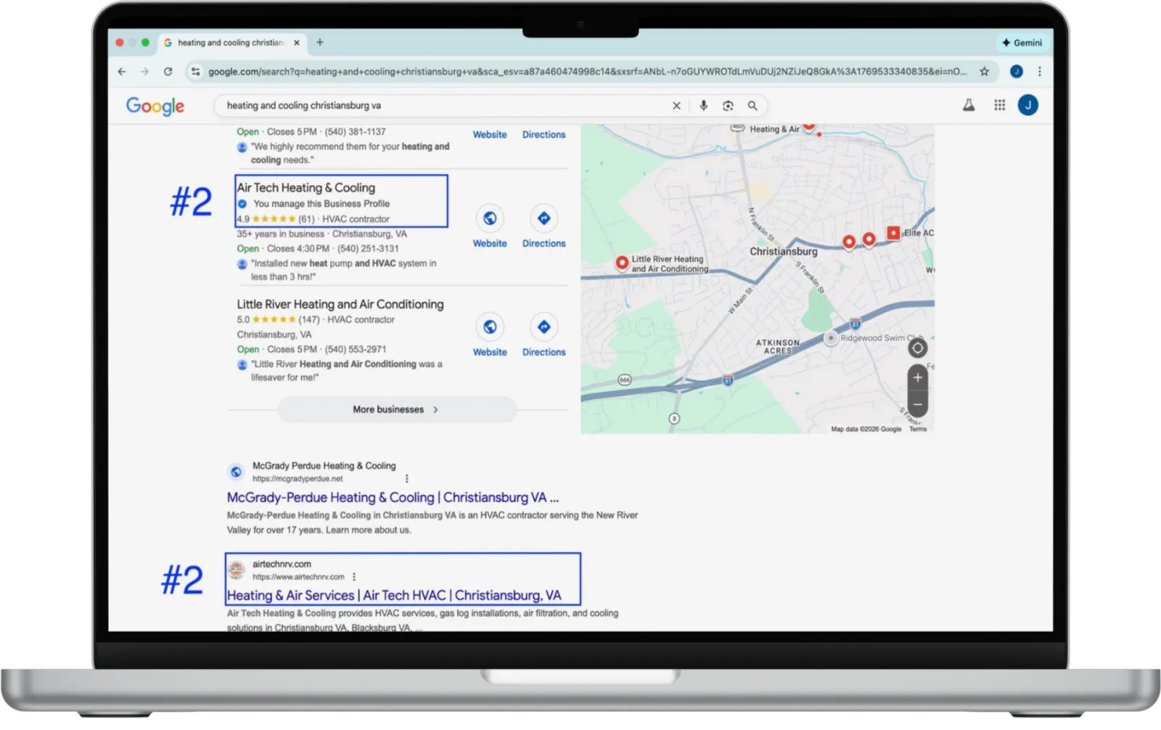Image resolution: width=1161 pixels, height=730 pixels.
Task: Go back using the browser back arrow
Action: (122, 72)
